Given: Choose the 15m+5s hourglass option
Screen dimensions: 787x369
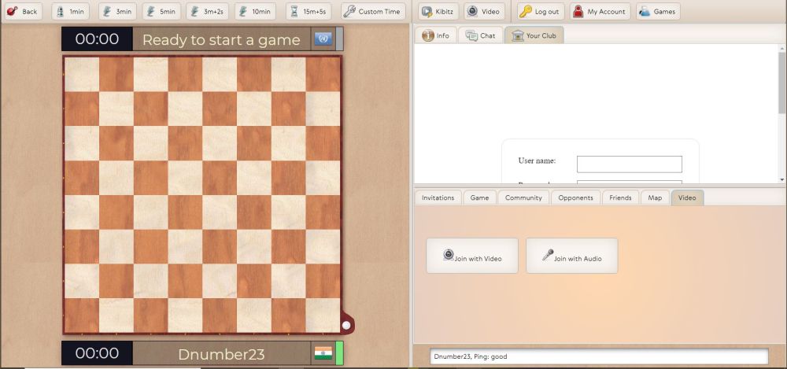Looking at the screenshot, I should point(309,12).
